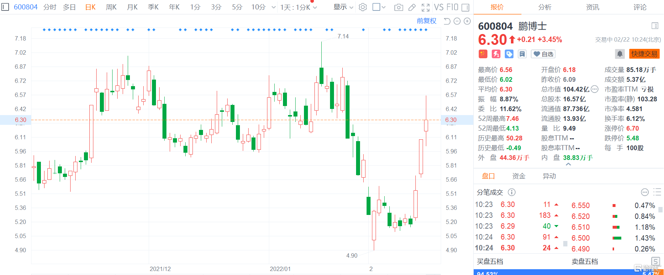Zoom out the K-line chart
Screen dimensions: 664x275
pos(457,21)
